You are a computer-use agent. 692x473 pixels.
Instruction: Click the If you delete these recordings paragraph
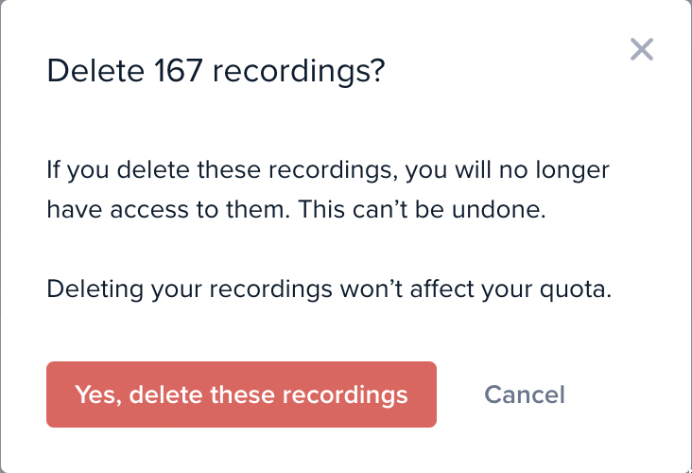(328, 190)
